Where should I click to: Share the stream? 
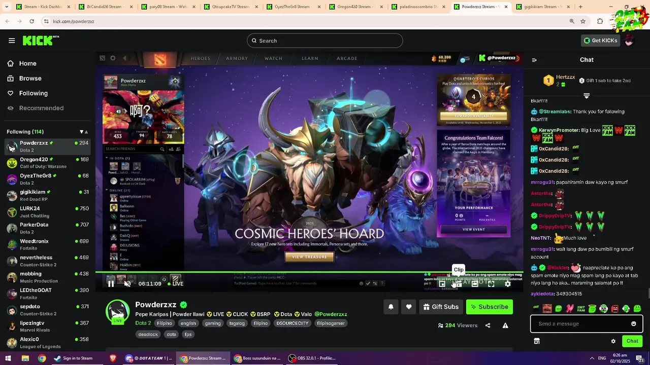click(487, 325)
